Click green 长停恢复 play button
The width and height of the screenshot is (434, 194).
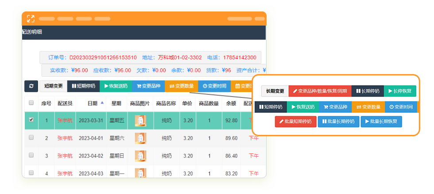tap(400, 91)
